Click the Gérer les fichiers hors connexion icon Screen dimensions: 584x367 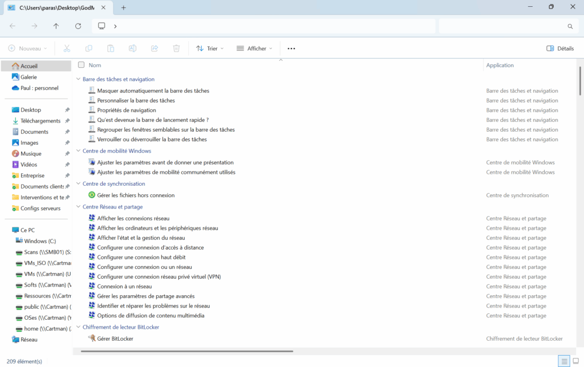[x=92, y=195]
